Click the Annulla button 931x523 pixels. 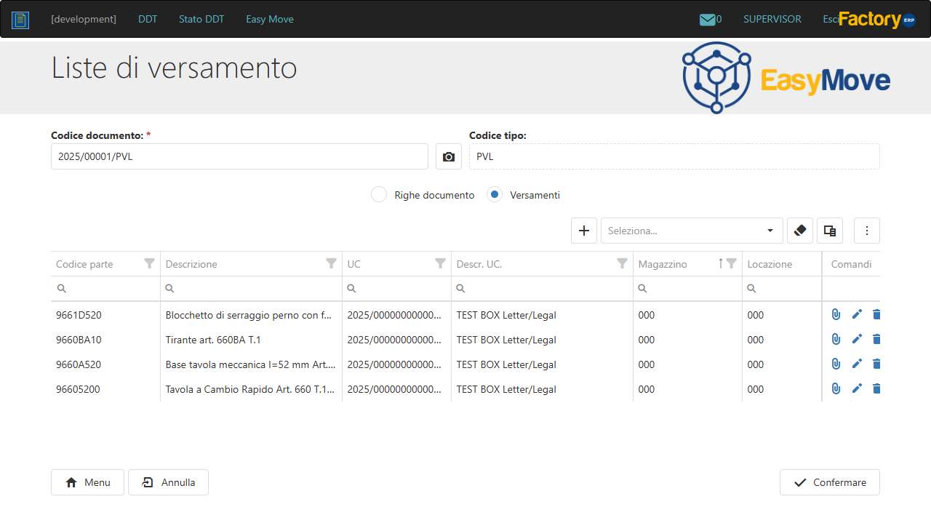tap(168, 482)
